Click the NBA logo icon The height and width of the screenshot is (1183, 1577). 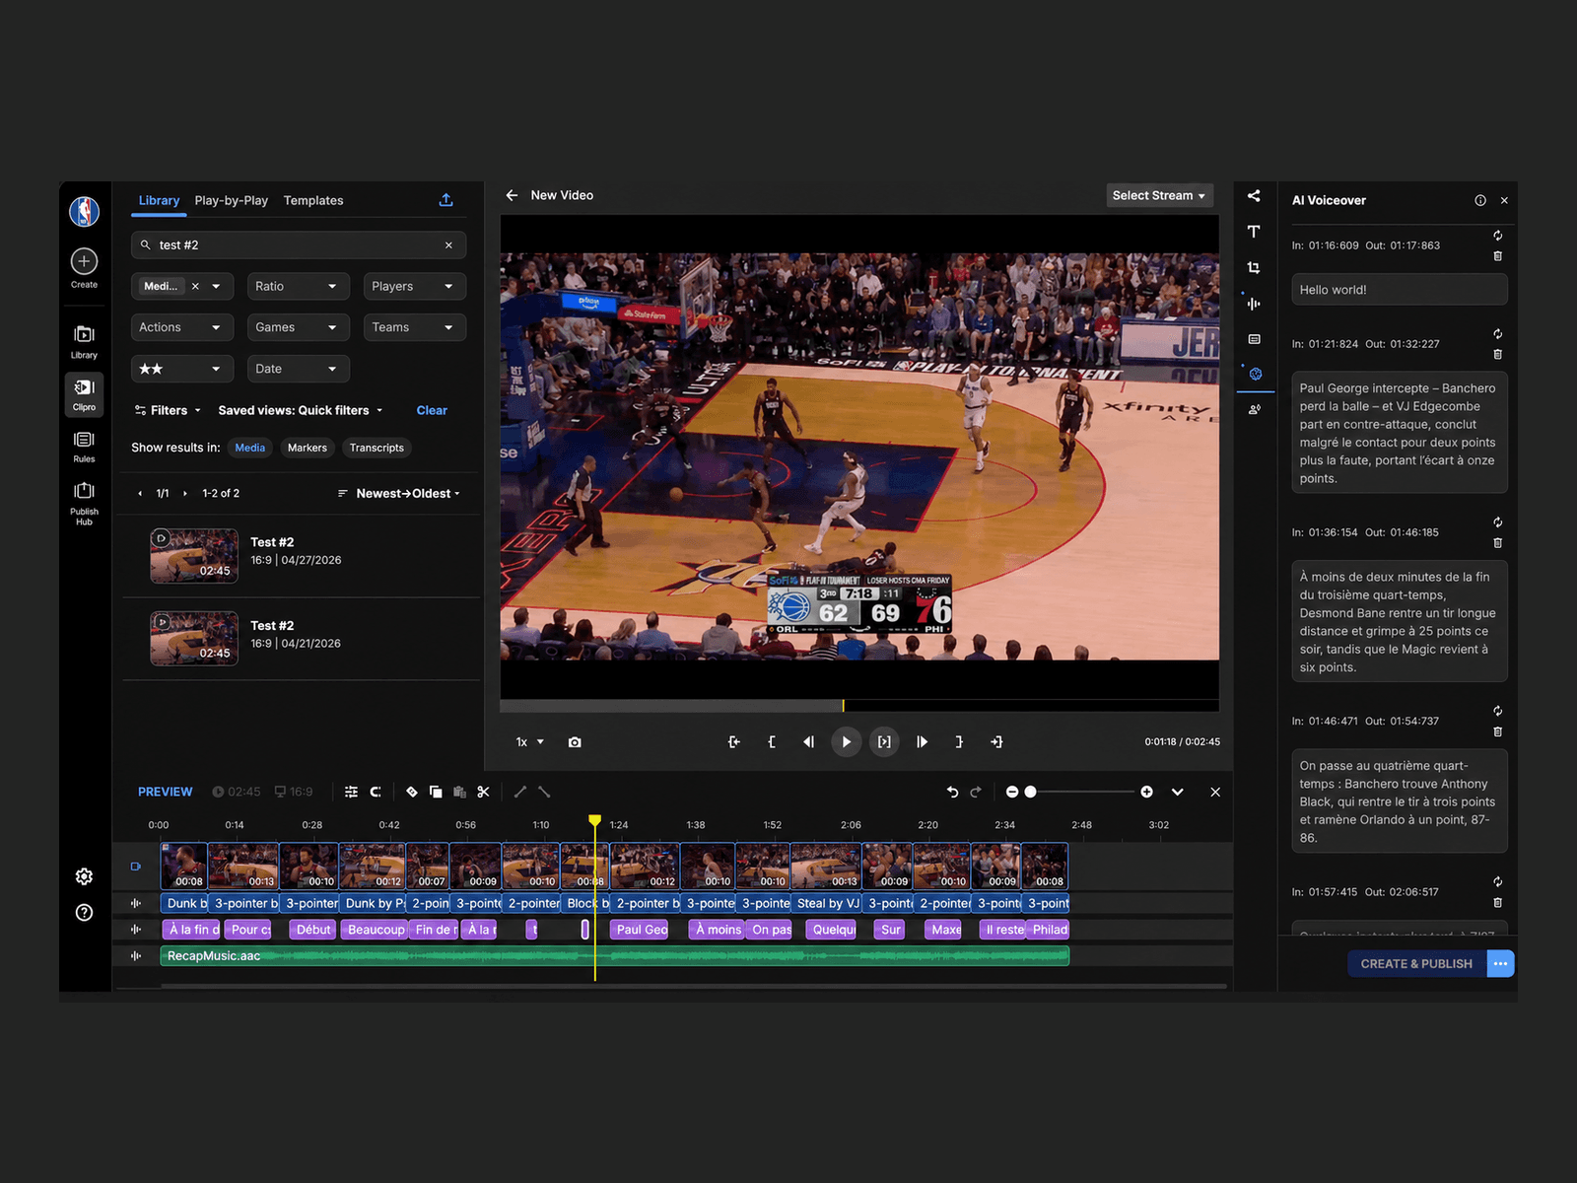click(84, 211)
